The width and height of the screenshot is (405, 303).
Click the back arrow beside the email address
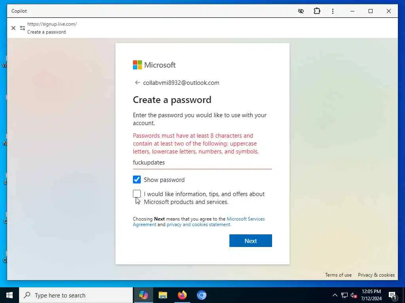point(137,83)
